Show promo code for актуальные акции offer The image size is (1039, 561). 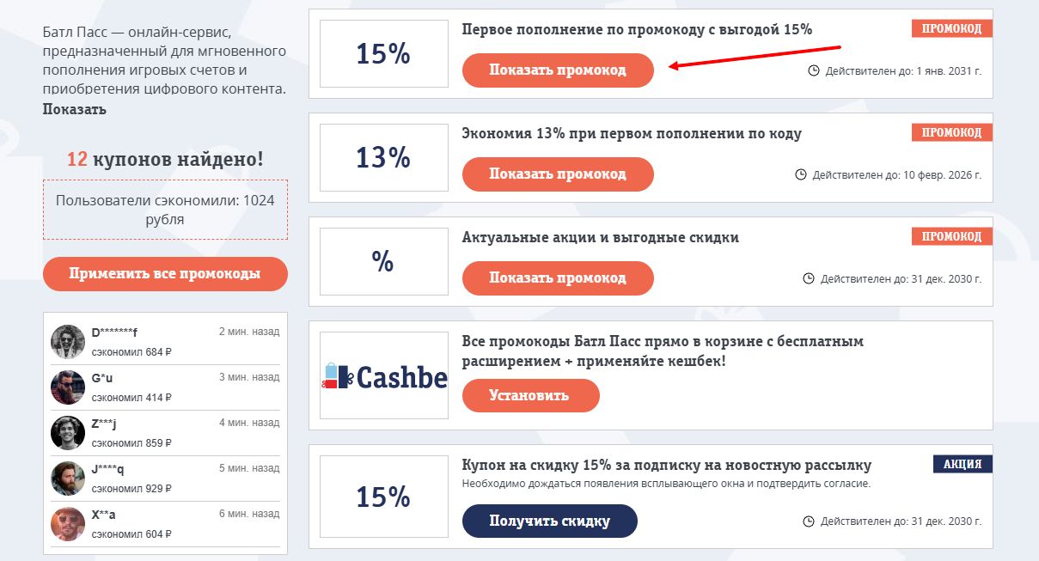pos(557,277)
